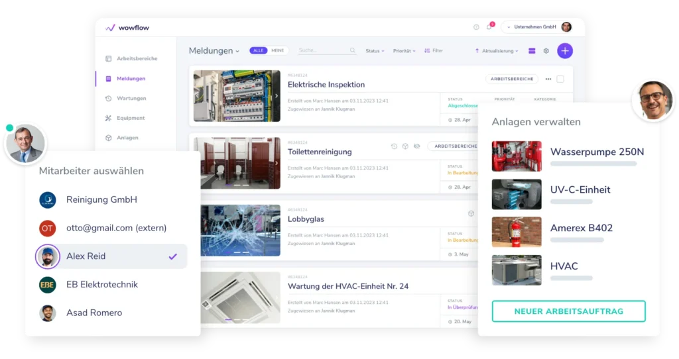679x359 pixels.
Task: Click the UV-C-Einheit progress bar
Action: [x=571, y=201]
